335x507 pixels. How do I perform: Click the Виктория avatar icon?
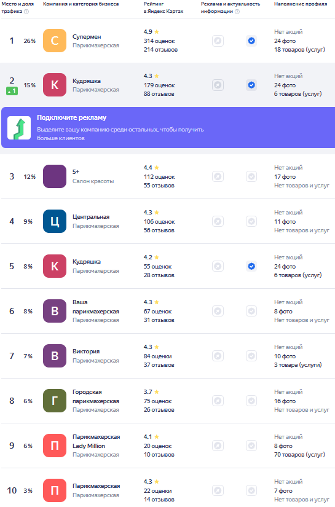(x=55, y=356)
